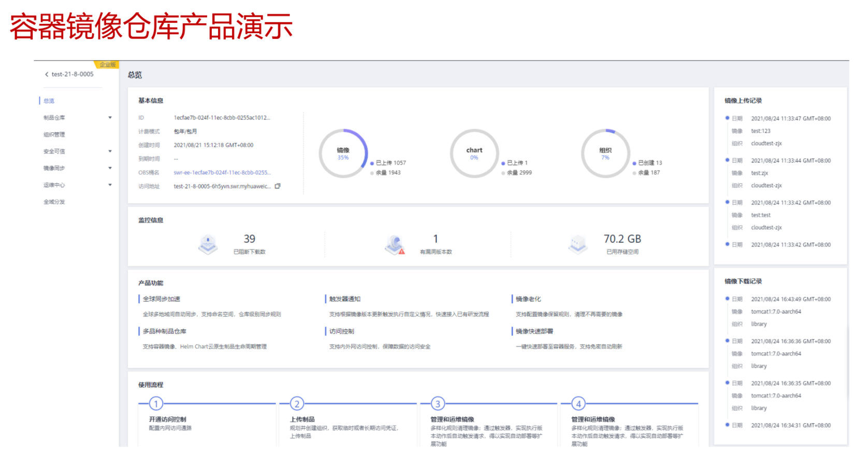854x456 pixels.
Task: Click the blocked downloads count 39
Action: tap(250, 239)
